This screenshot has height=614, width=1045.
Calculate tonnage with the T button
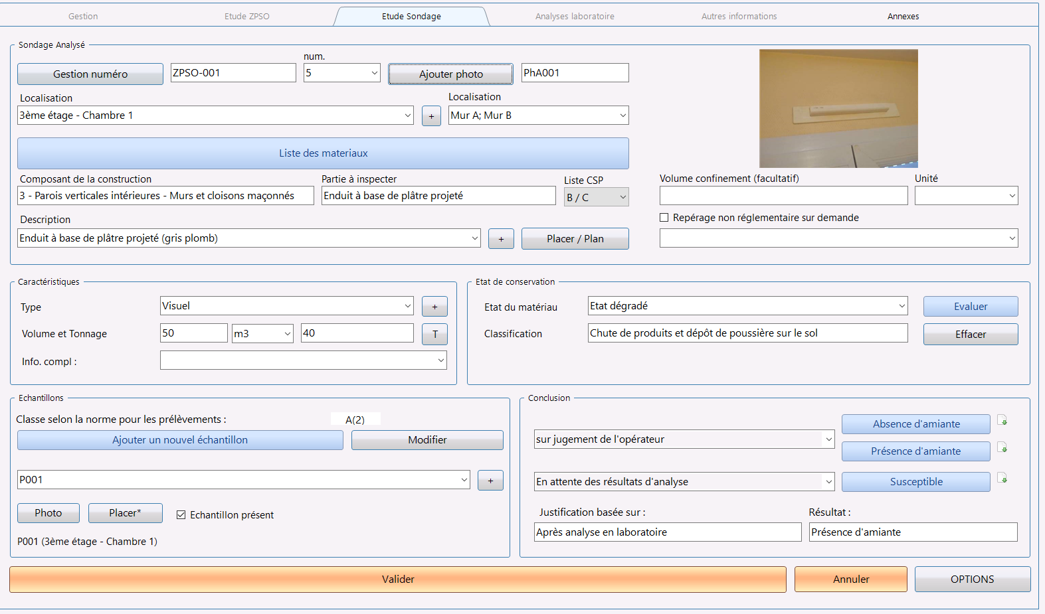point(434,334)
